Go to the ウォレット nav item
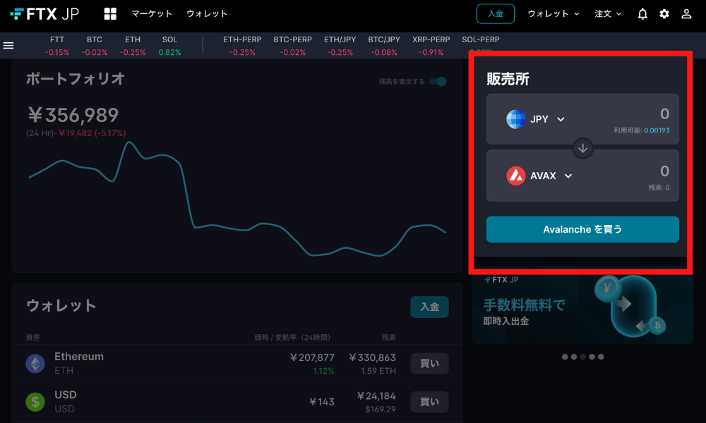The height and width of the screenshot is (423, 706). pos(207,14)
